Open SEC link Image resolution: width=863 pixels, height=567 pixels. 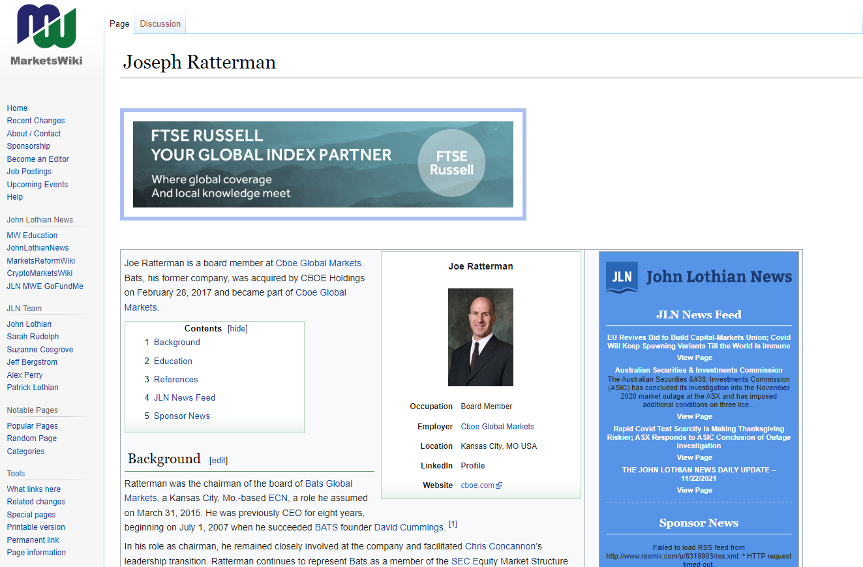tap(461, 561)
